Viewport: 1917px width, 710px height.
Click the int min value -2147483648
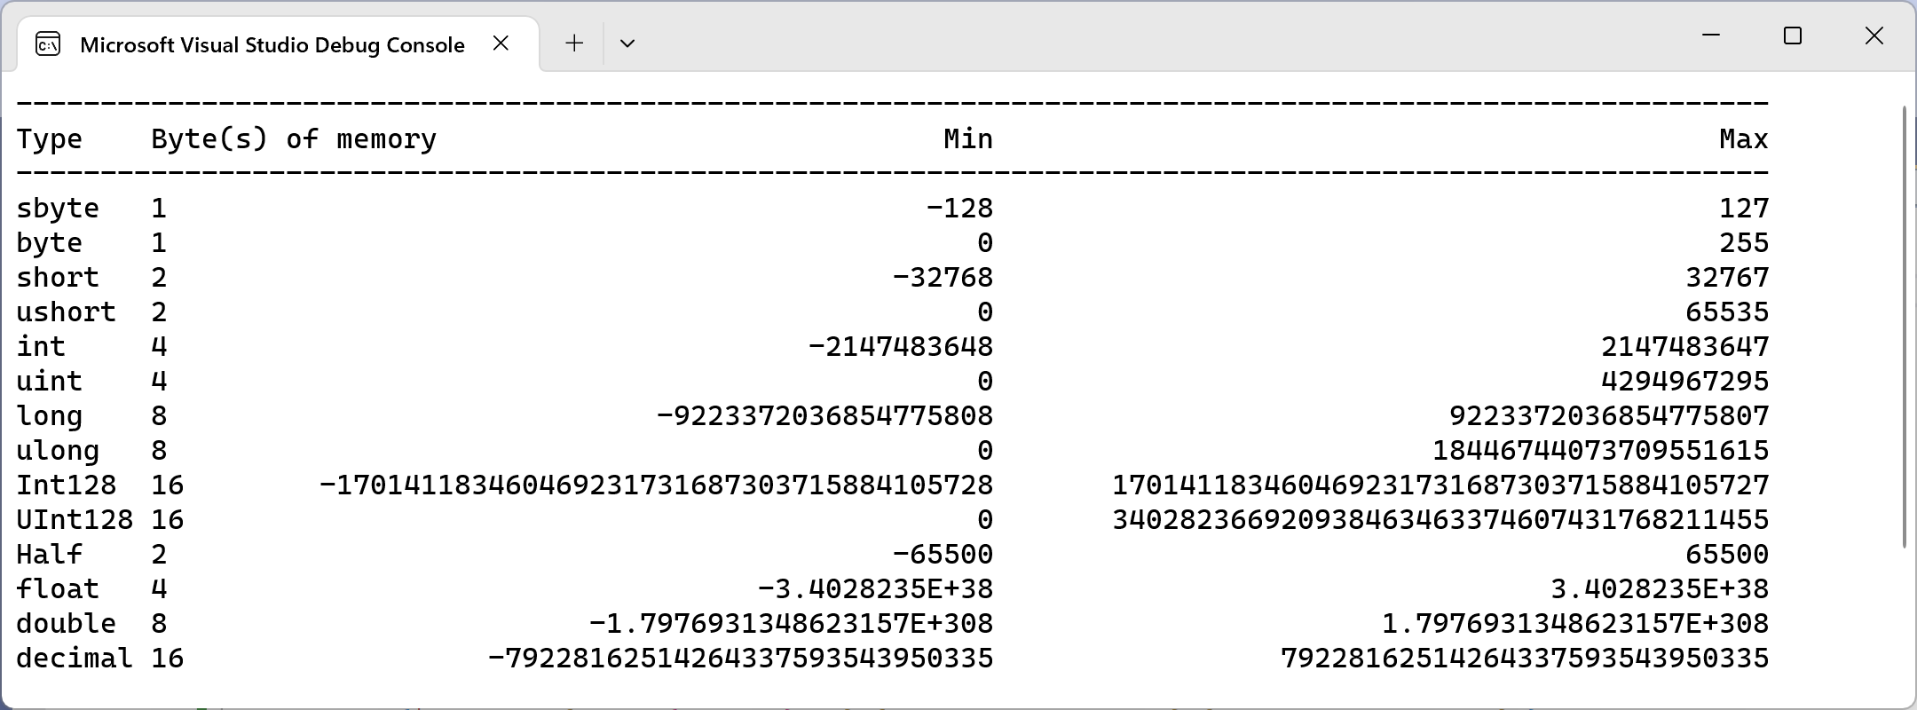coord(901,347)
